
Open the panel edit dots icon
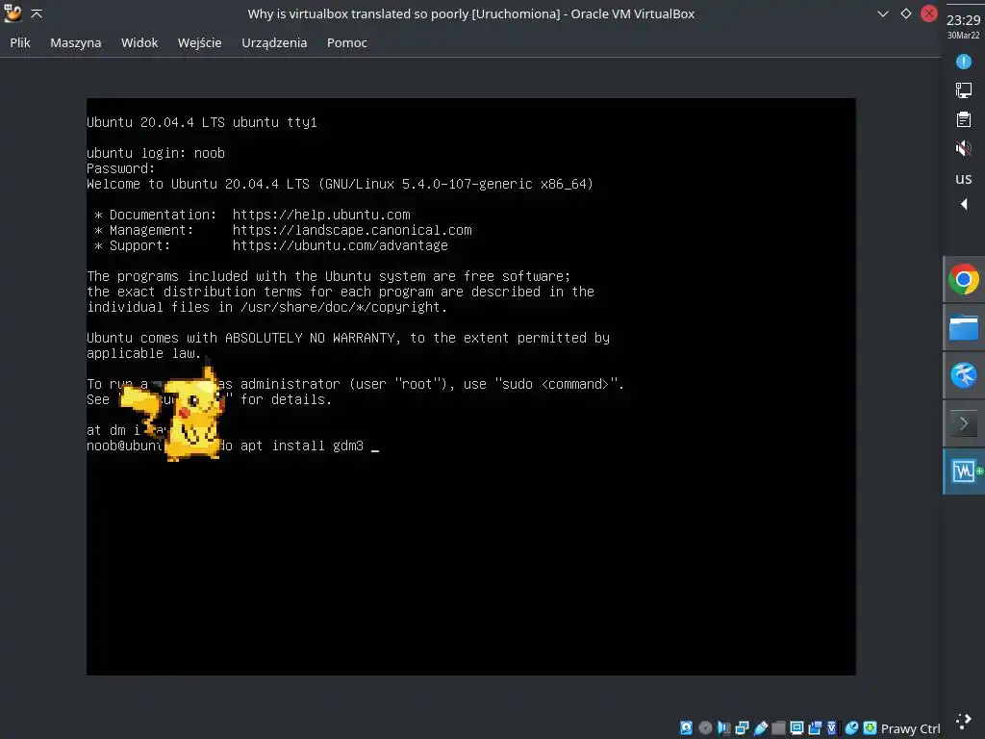pos(964,722)
